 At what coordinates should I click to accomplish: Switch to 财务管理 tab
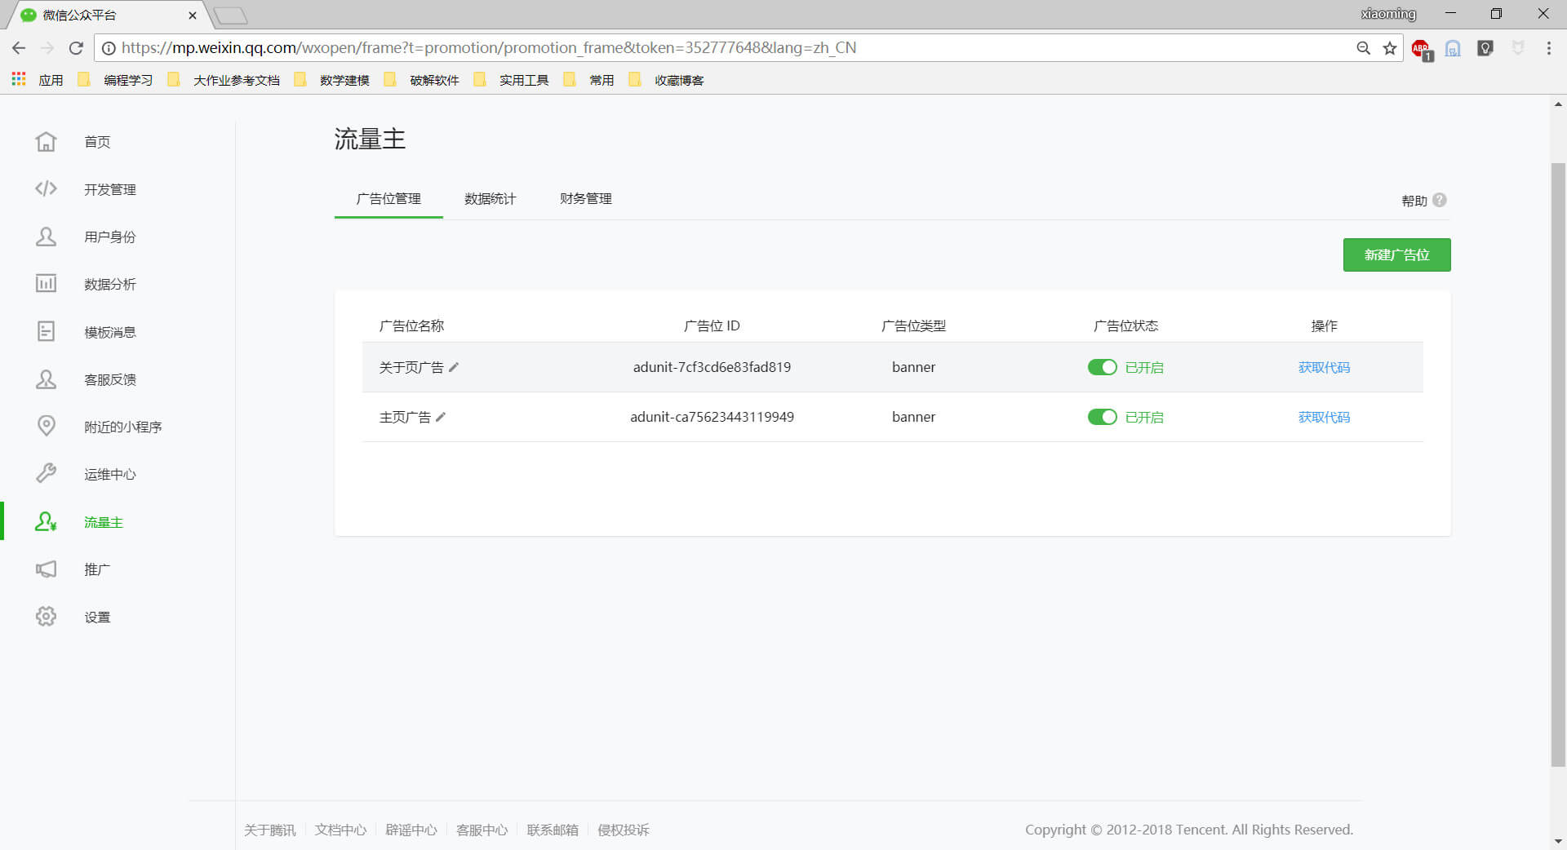[585, 198]
